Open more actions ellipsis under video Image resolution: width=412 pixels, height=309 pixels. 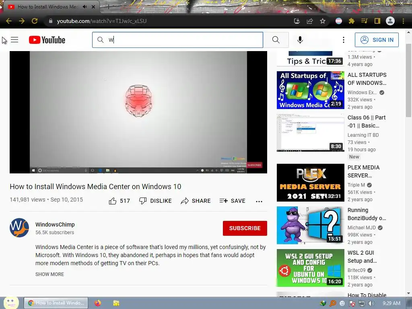[x=259, y=202]
